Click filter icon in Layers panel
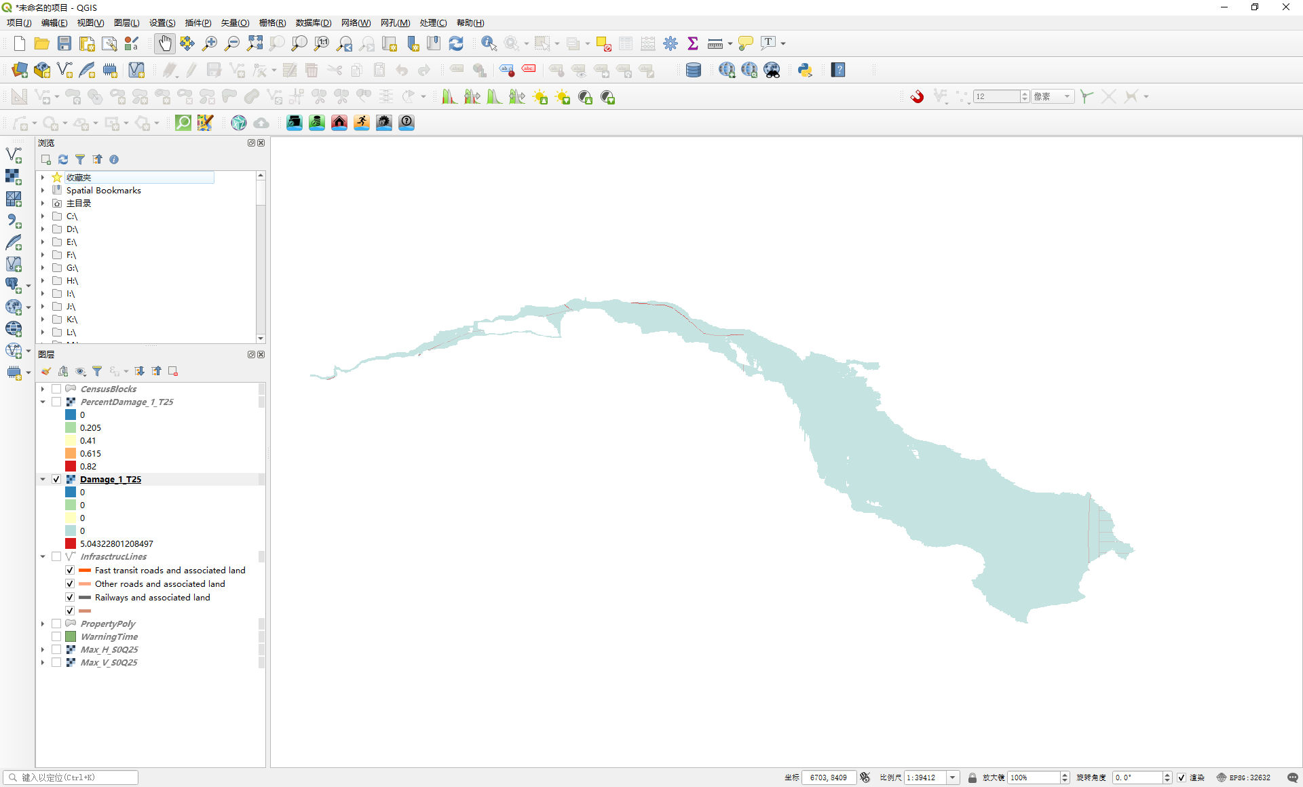The width and height of the screenshot is (1303, 787). (97, 371)
